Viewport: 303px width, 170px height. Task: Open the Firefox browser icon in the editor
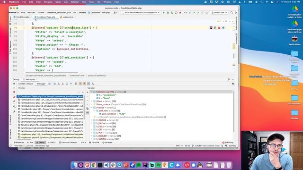(x=219, y=28)
